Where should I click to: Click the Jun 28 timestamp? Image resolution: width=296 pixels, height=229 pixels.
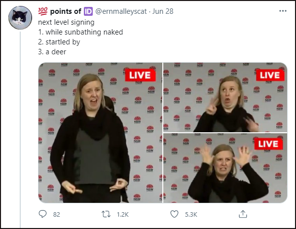(x=166, y=11)
